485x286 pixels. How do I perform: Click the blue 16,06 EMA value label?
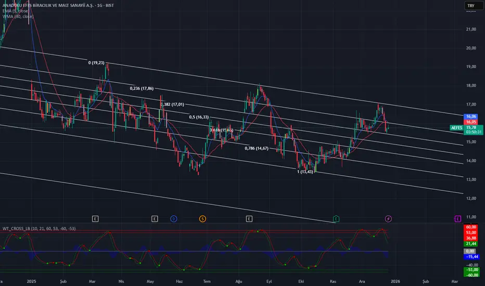tap(471, 116)
